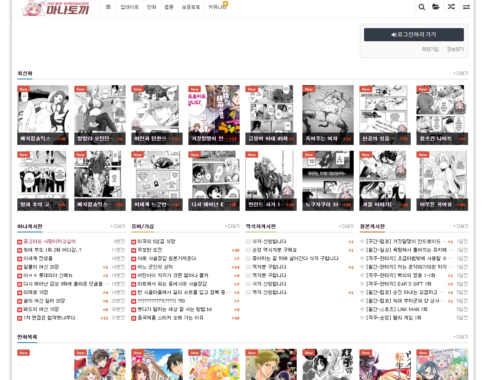This screenshot has height=380, width=487.
Task: Open the 펌프킨 나이트 thumbnail
Action: coord(442,115)
